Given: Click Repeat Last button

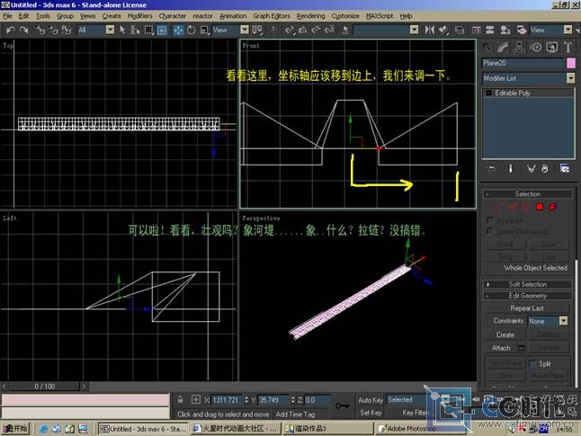Looking at the screenshot, I should 527,308.
